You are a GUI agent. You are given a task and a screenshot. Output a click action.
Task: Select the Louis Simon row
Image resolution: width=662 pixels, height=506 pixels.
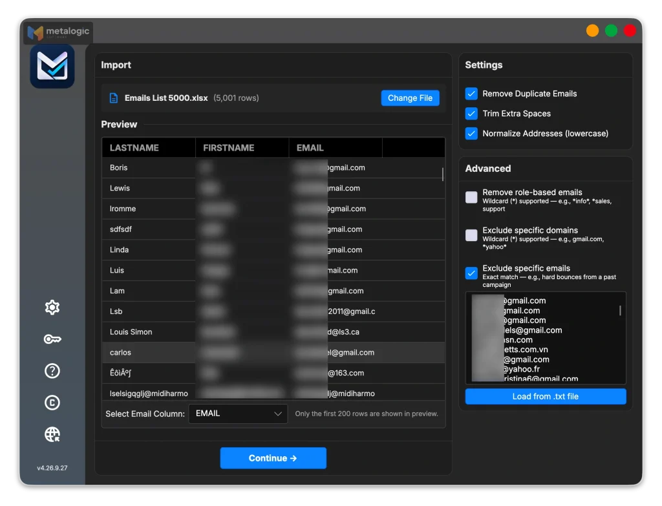click(x=273, y=332)
